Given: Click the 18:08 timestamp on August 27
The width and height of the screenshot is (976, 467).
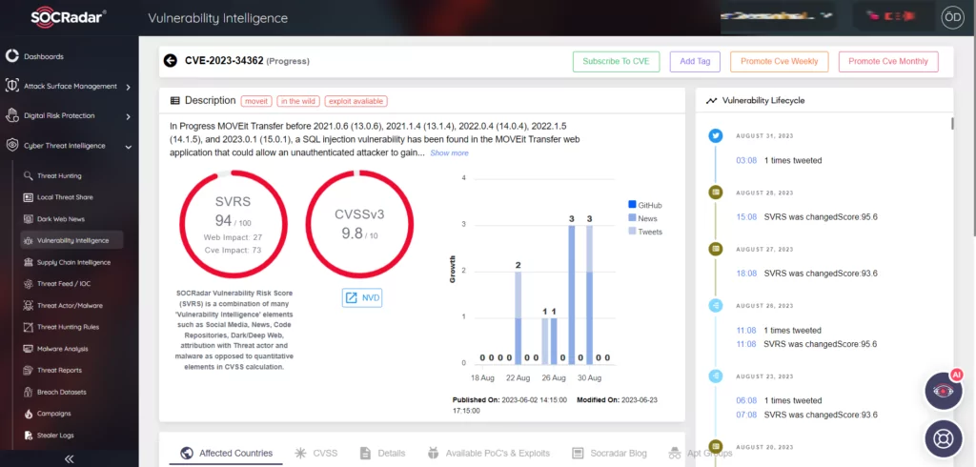Looking at the screenshot, I should pyautogui.click(x=746, y=274).
